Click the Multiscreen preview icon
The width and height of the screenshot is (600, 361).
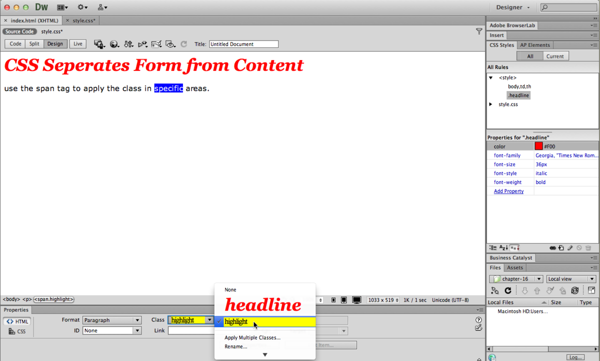(98, 44)
